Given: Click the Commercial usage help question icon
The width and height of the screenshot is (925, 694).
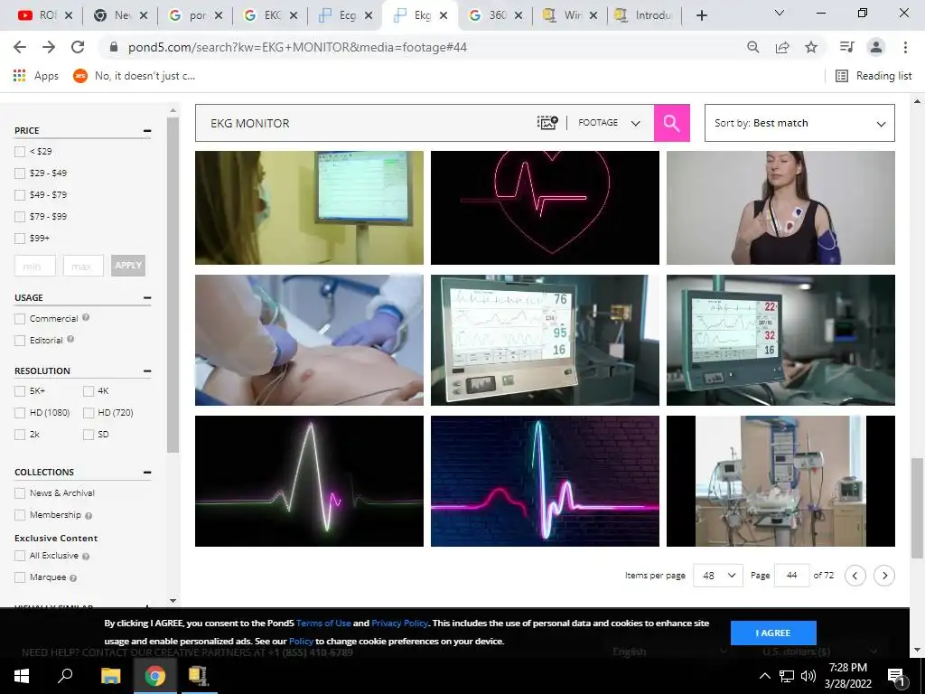Looking at the screenshot, I should 86,317.
